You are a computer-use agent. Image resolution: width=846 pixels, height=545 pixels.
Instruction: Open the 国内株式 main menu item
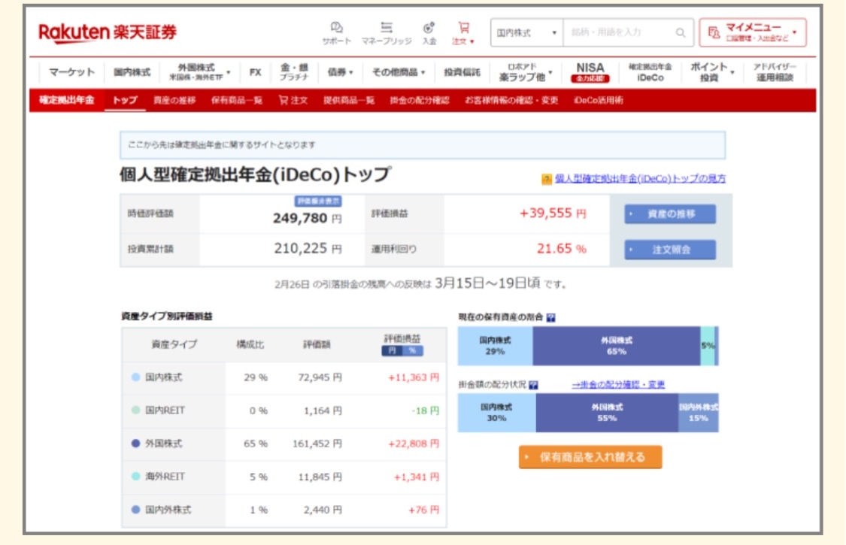(x=132, y=72)
